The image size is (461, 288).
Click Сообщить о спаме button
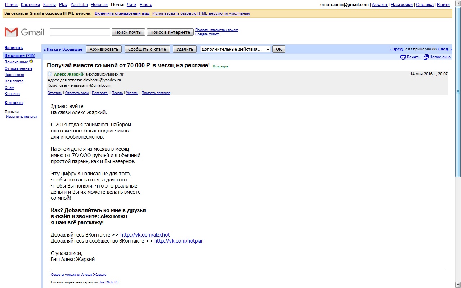(147, 49)
